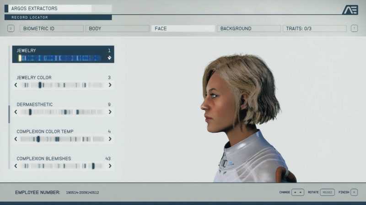Click the Argos Extractors title text
Screen dimensions: 366x205
[x=34, y=9]
